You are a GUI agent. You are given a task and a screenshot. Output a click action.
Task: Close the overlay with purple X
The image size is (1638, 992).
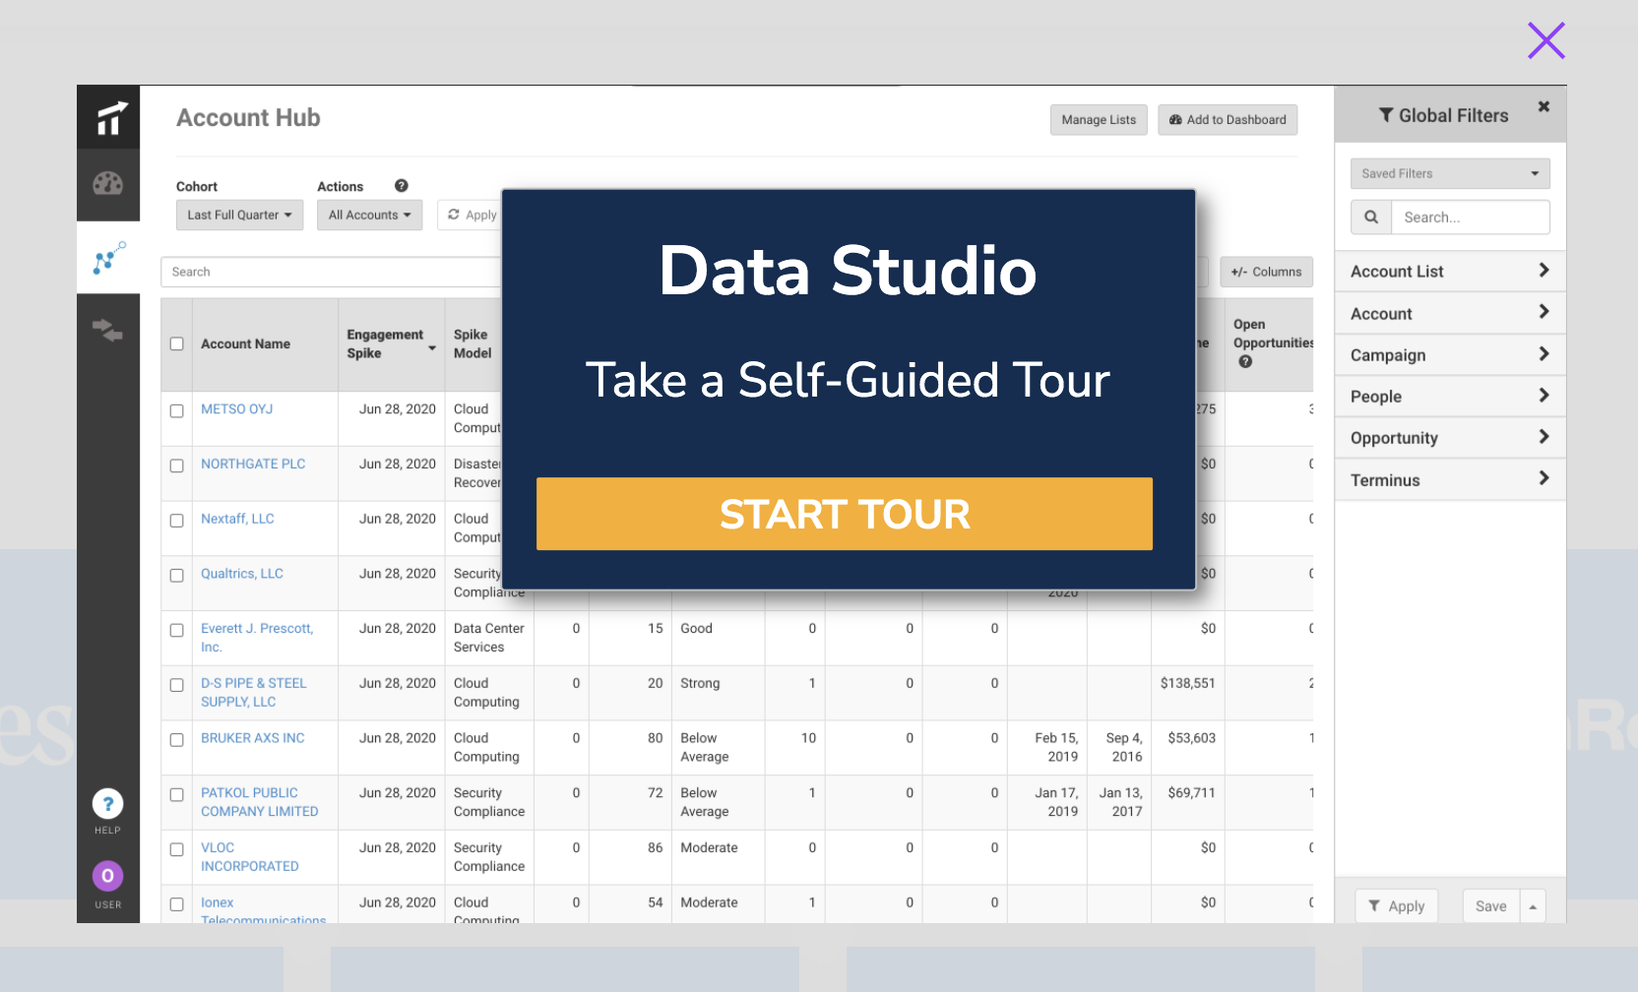click(x=1545, y=40)
